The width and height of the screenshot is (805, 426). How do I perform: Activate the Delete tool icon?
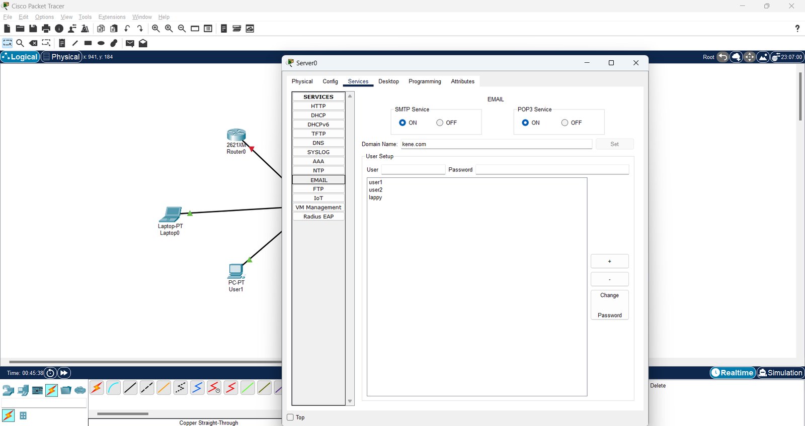tap(33, 43)
